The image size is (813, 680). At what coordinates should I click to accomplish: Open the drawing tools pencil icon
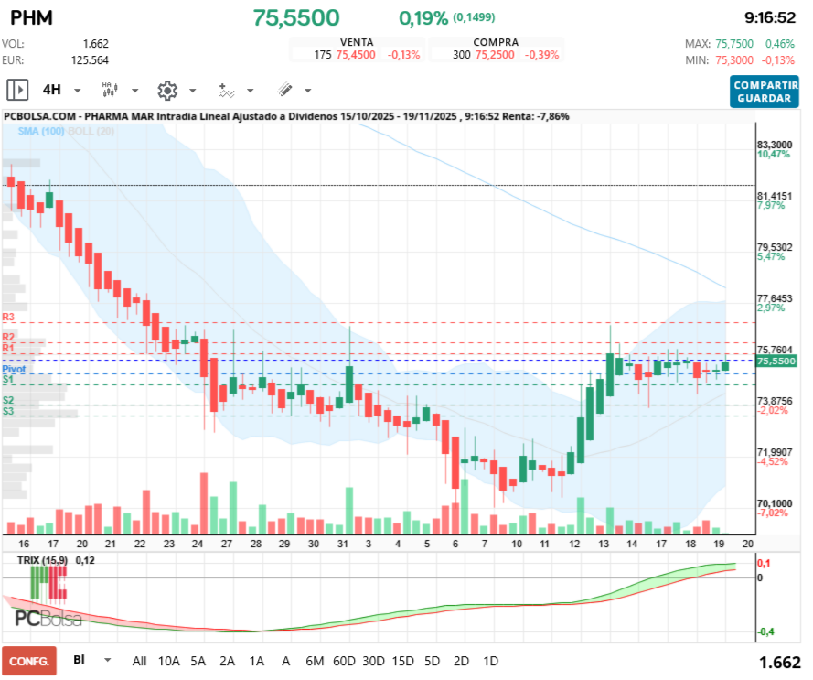(x=283, y=90)
